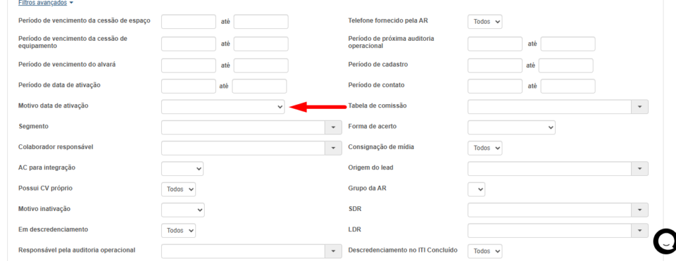Click end date for Período de contato
Viewport: 676px width, 261px height.
click(x=568, y=86)
